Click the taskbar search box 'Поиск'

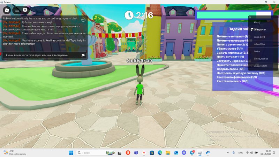[96, 153]
